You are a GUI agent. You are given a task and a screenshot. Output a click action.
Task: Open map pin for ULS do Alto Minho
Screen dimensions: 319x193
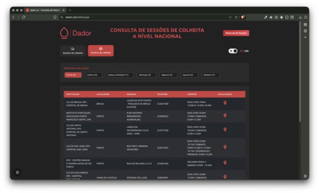tap(225, 177)
